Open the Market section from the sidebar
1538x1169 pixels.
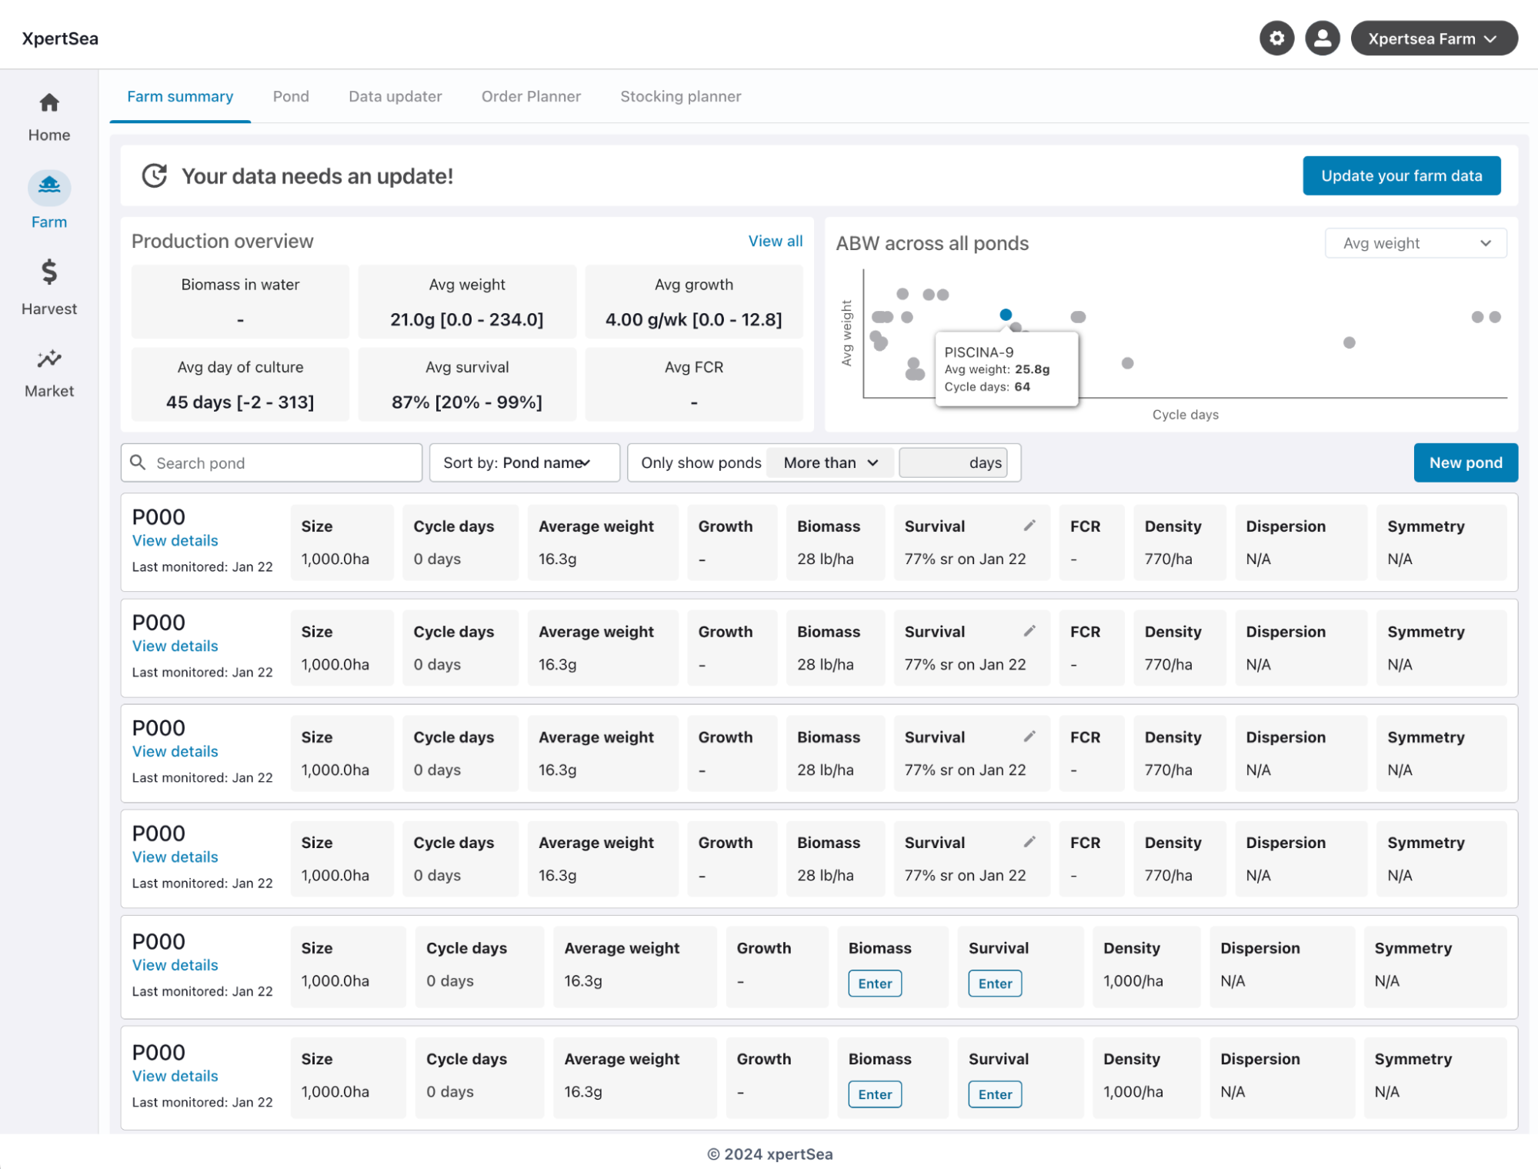point(48,359)
